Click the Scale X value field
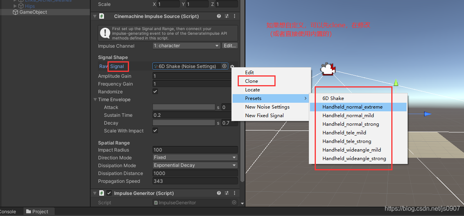 pos(168,4)
